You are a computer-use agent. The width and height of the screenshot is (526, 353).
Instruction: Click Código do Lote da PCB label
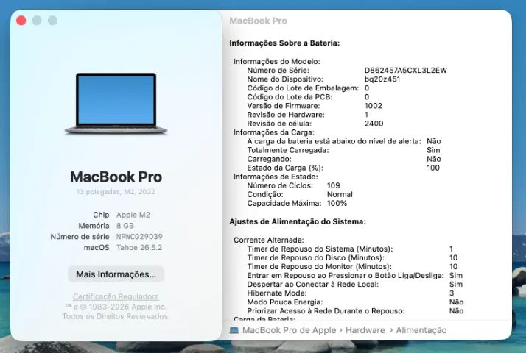click(290, 97)
